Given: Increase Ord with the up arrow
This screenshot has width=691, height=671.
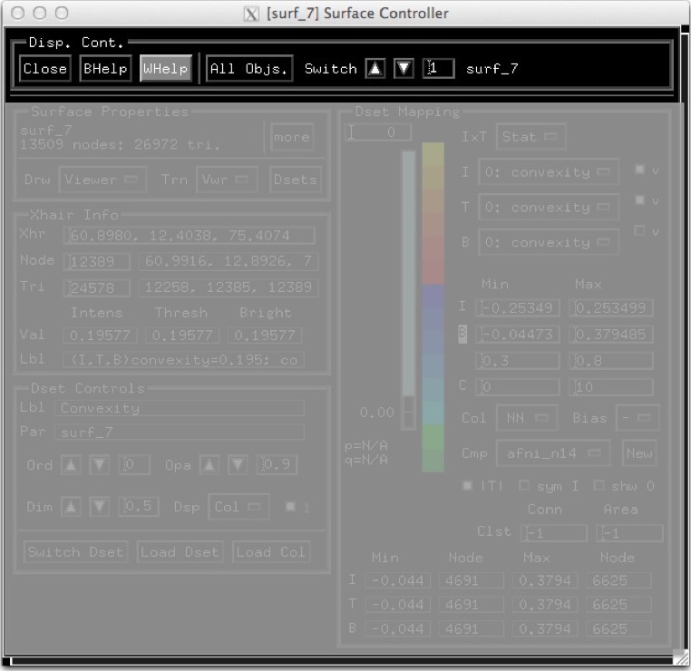Looking at the screenshot, I should tap(71, 465).
